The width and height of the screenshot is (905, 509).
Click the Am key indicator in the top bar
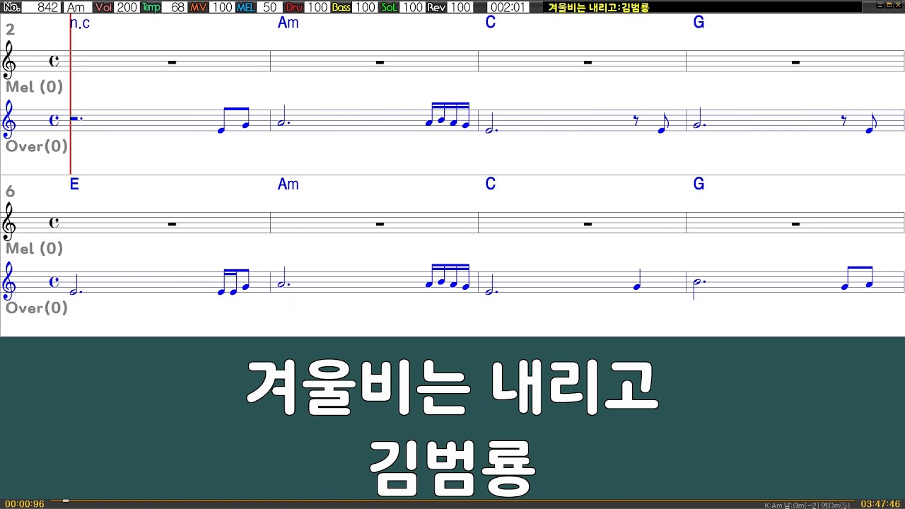(x=76, y=7)
